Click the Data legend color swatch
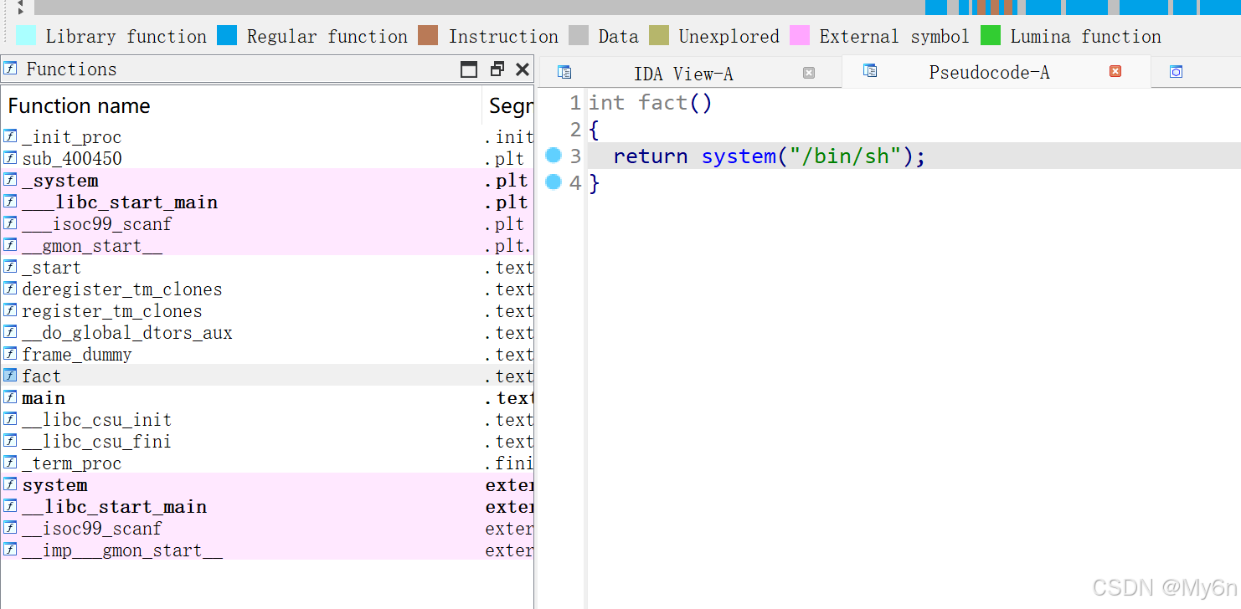This screenshot has width=1241, height=609. pos(579,35)
